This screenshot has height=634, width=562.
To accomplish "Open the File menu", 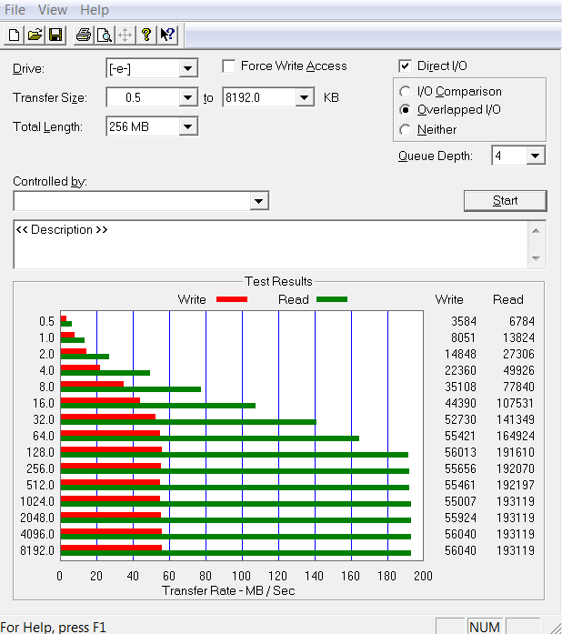I will [15, 10].
